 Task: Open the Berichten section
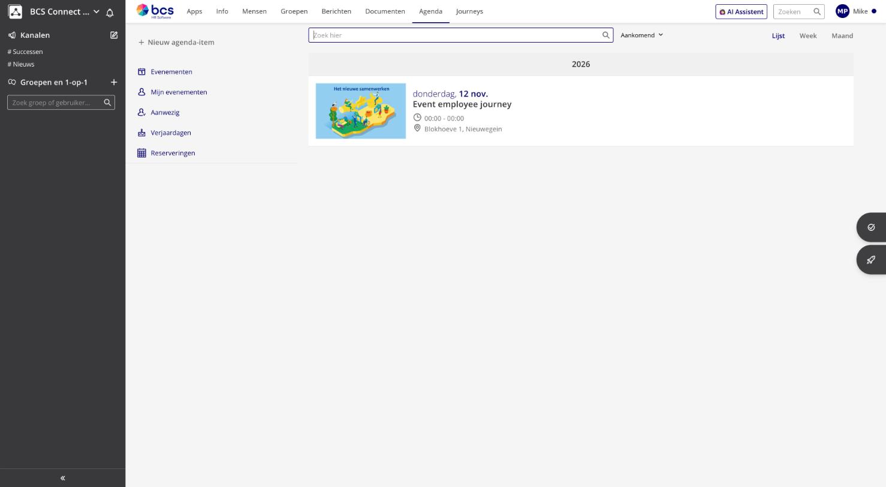pos(336,11)
